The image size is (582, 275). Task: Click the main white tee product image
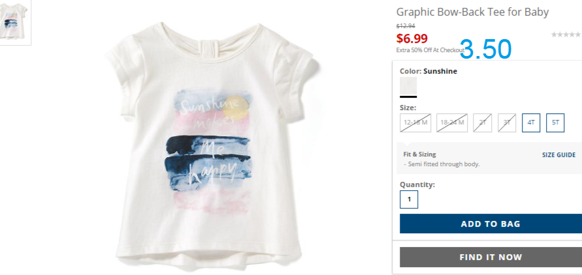coord(209,146)
